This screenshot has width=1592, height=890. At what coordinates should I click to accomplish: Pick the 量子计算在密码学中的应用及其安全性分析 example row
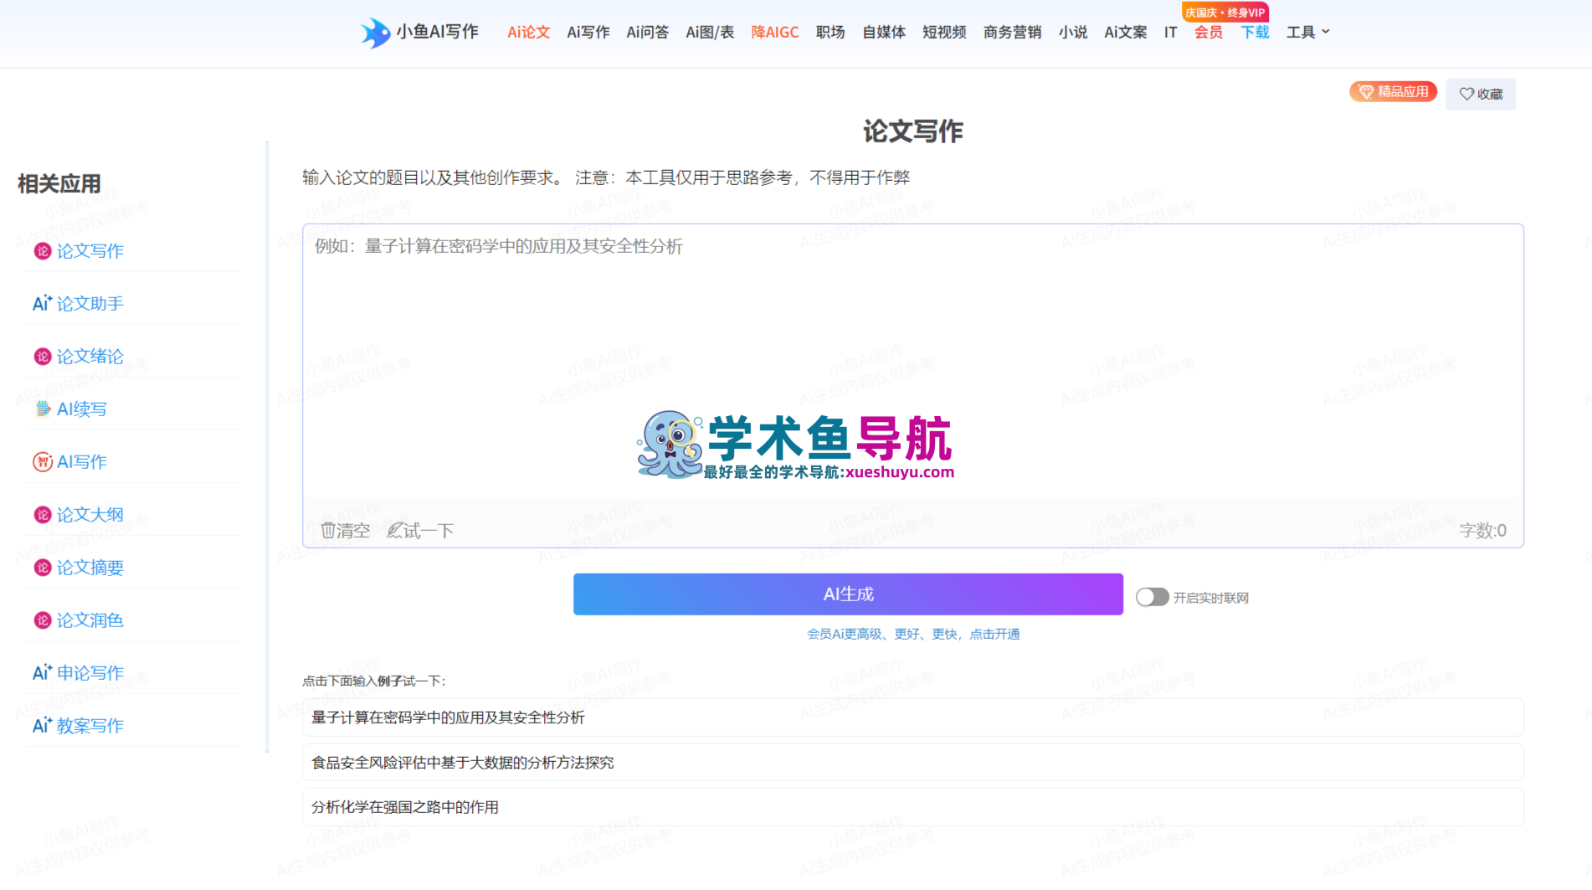tap(912, 718)
